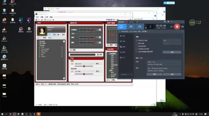Click the BANDICUT link button
This screenshot has width=209, height=116.
tap(126, 74)
